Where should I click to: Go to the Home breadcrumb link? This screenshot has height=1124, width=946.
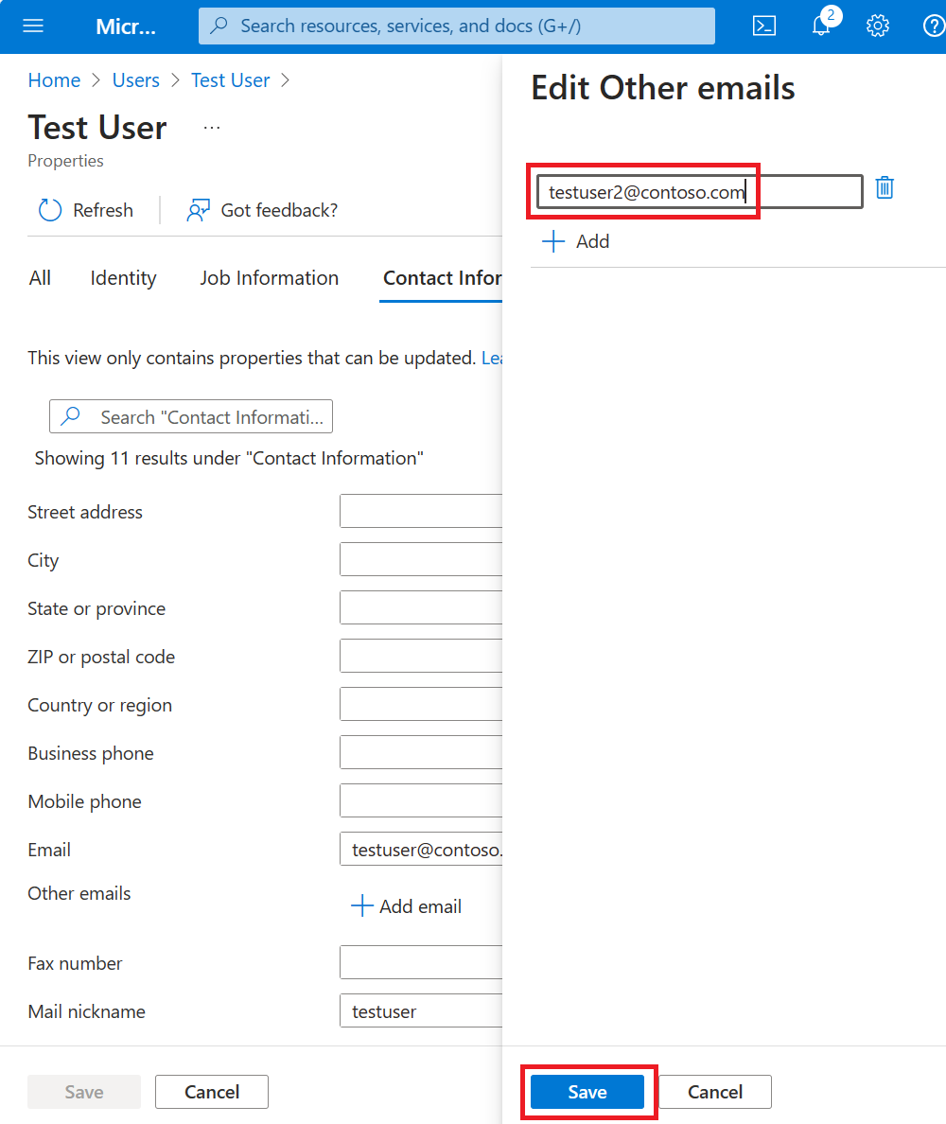click(54, 80)
